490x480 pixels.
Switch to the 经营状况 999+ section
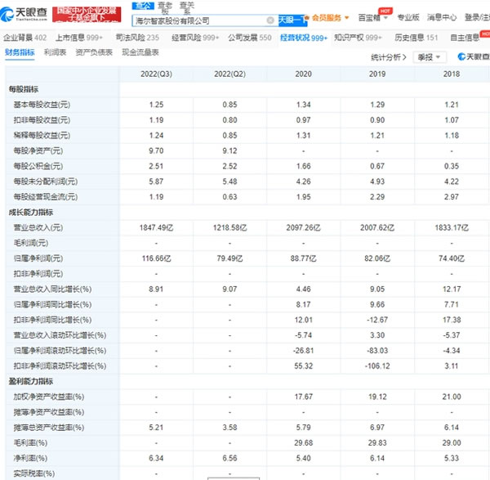tap(304, 38)
